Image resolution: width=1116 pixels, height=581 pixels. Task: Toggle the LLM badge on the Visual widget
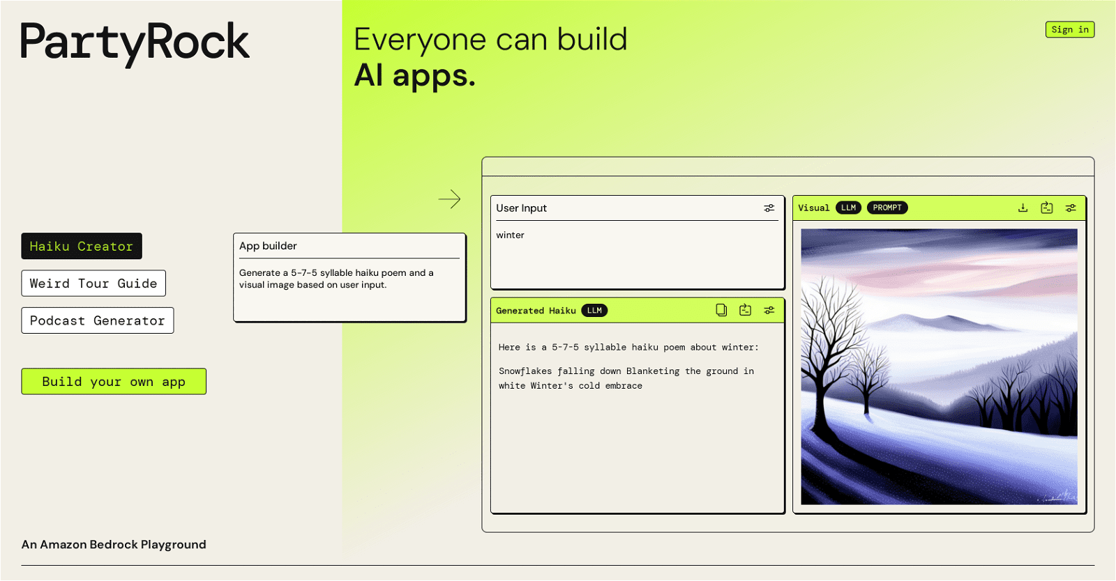[848, 208]
